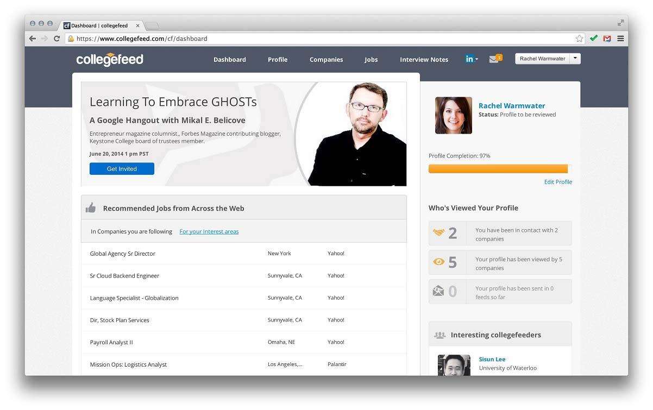Click the eye profile views icon

pos(438,262)
